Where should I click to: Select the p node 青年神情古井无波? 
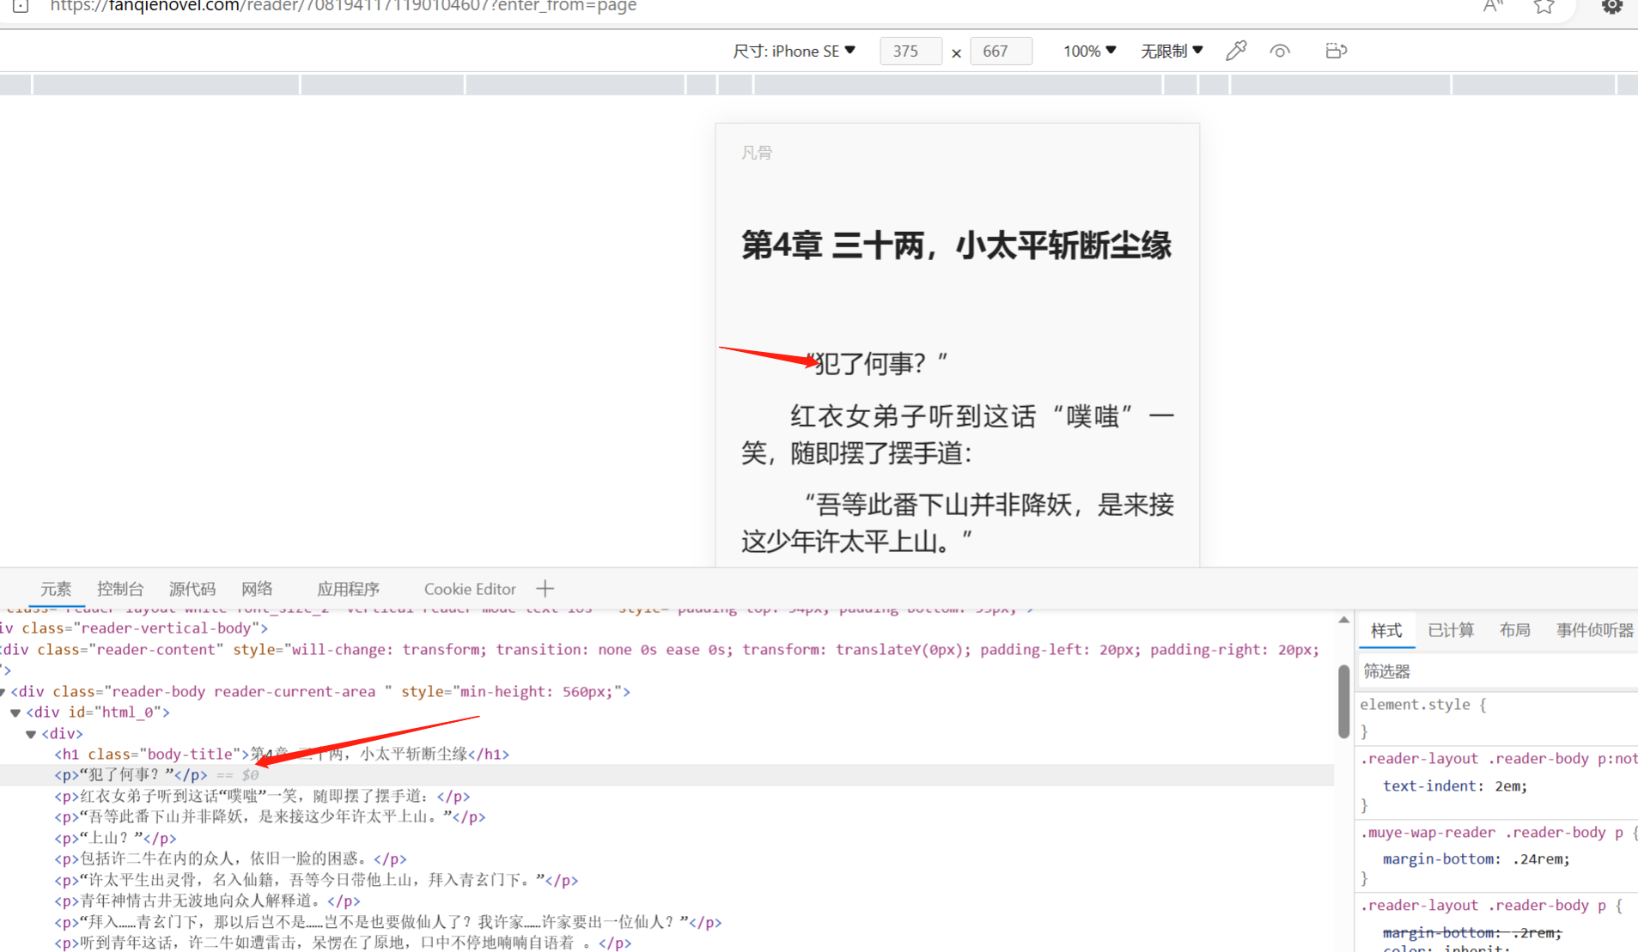pyautogui.click(x=207, y=901)
